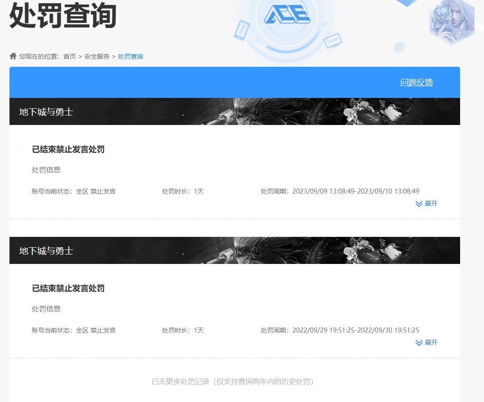Click 处罚时长：1天 in the 2022 record
The width and height of the screenshot is (484, 402).
pyautogui.click(x=183, y=330)
